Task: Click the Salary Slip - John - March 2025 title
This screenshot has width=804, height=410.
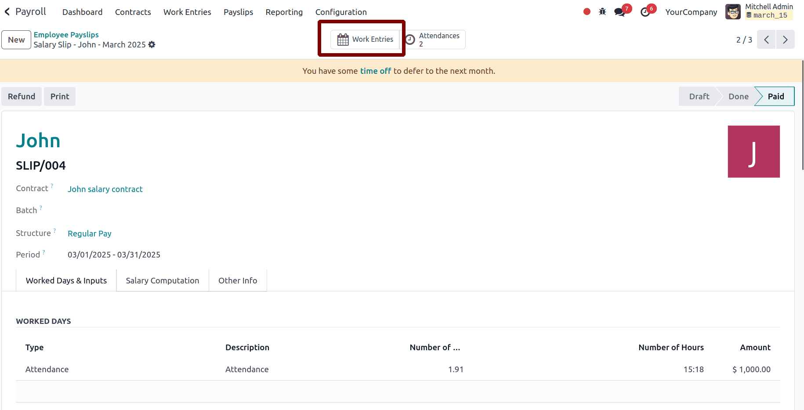Action: point(90,44)
